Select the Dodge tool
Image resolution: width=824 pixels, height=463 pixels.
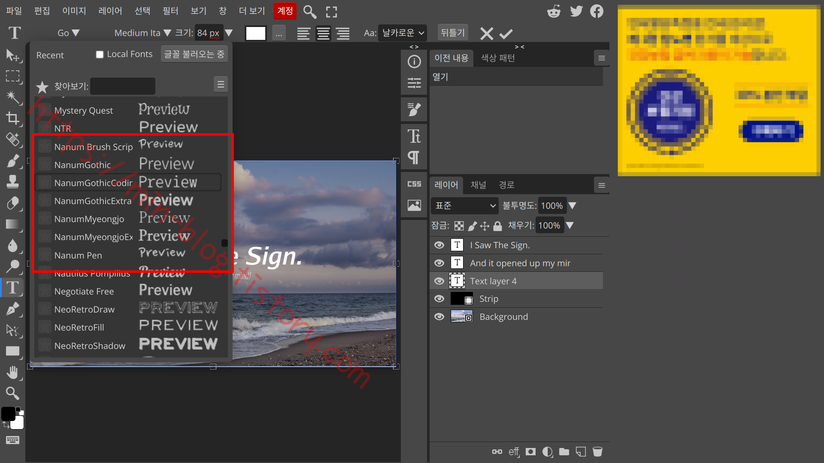[x=12, y=266]
